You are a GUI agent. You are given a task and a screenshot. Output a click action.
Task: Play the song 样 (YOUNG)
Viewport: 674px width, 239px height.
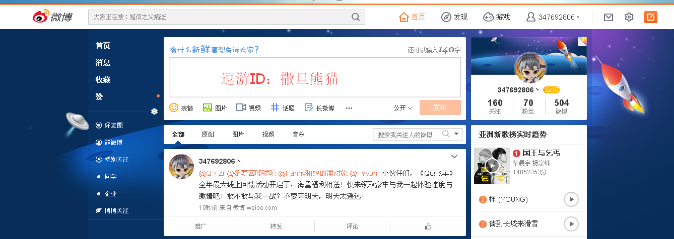click(571, 199)
